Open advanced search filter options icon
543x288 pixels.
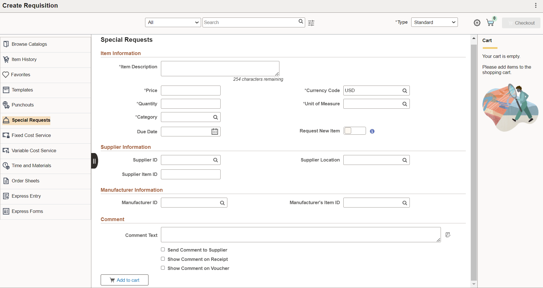pyautogui.click(x=311, y=23)
